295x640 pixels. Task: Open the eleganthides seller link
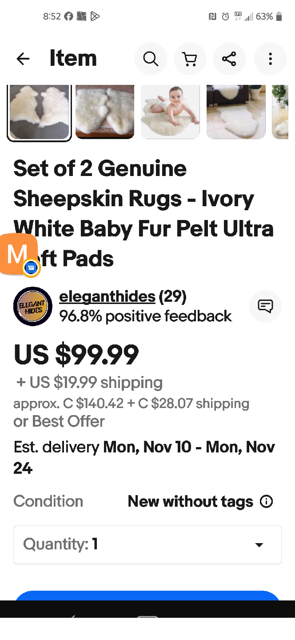point(107,296)
